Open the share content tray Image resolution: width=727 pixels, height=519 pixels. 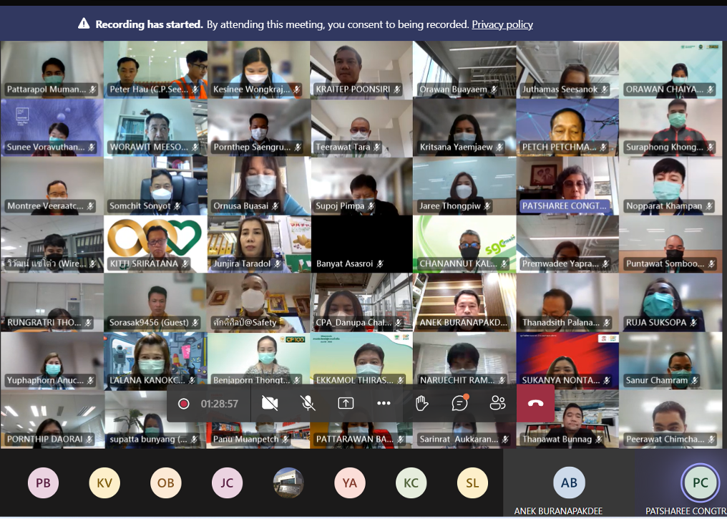346,404
